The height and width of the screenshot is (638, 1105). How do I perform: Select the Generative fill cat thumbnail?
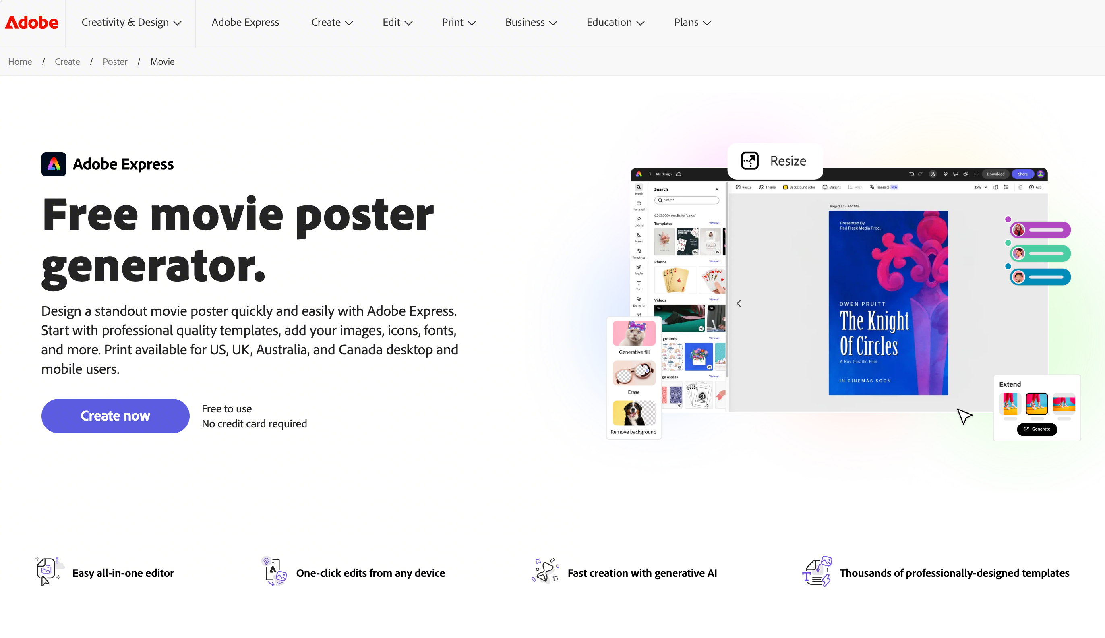634,333
